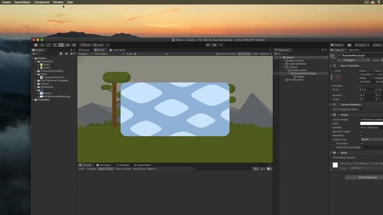Screen dimensions: 383x215
Task: Switch to the Services tab
Action: pos(354,50)
